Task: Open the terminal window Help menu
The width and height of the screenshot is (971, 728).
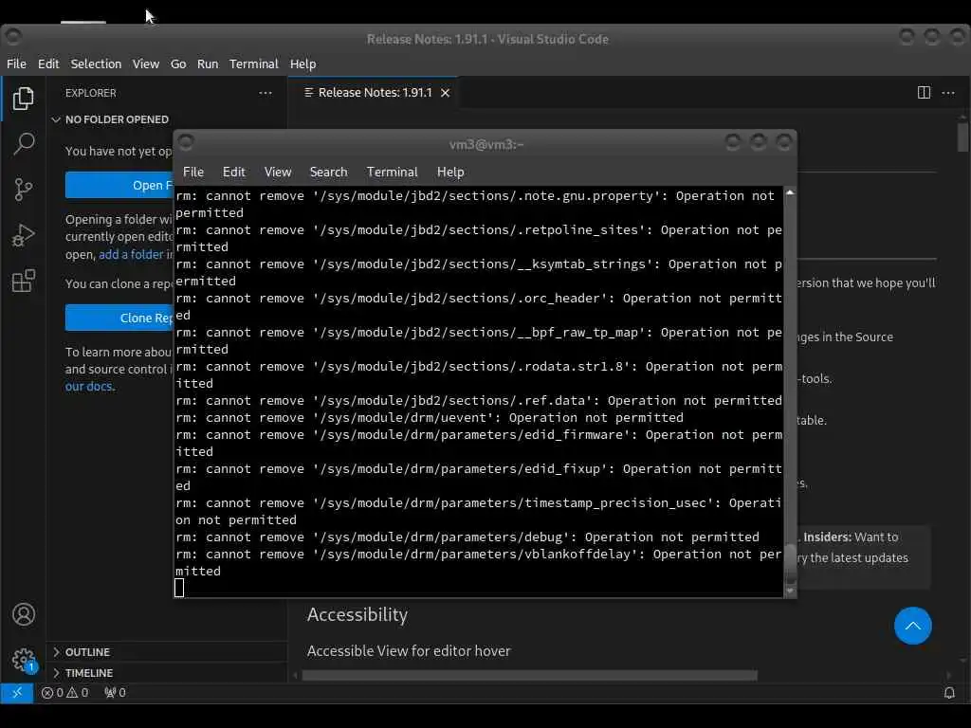Action: (x=450, y=173)
